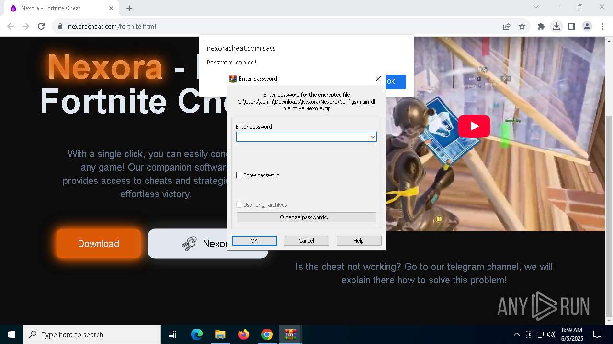This screenshot has height=344, width=613.
Task: Open Help in the password dialog
Action: click(359, 241)
